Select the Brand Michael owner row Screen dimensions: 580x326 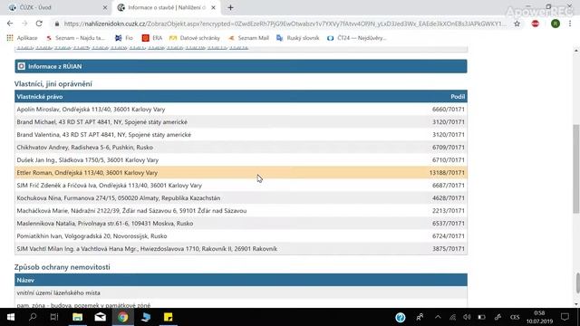tap(241, 122)
